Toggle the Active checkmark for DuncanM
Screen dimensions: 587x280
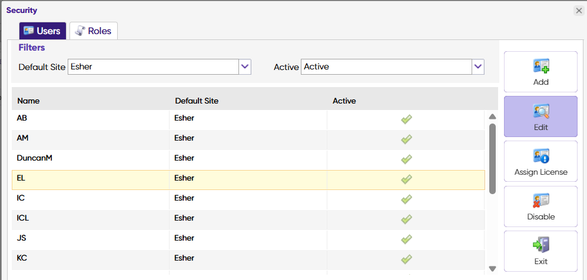(x=406, y=159)
